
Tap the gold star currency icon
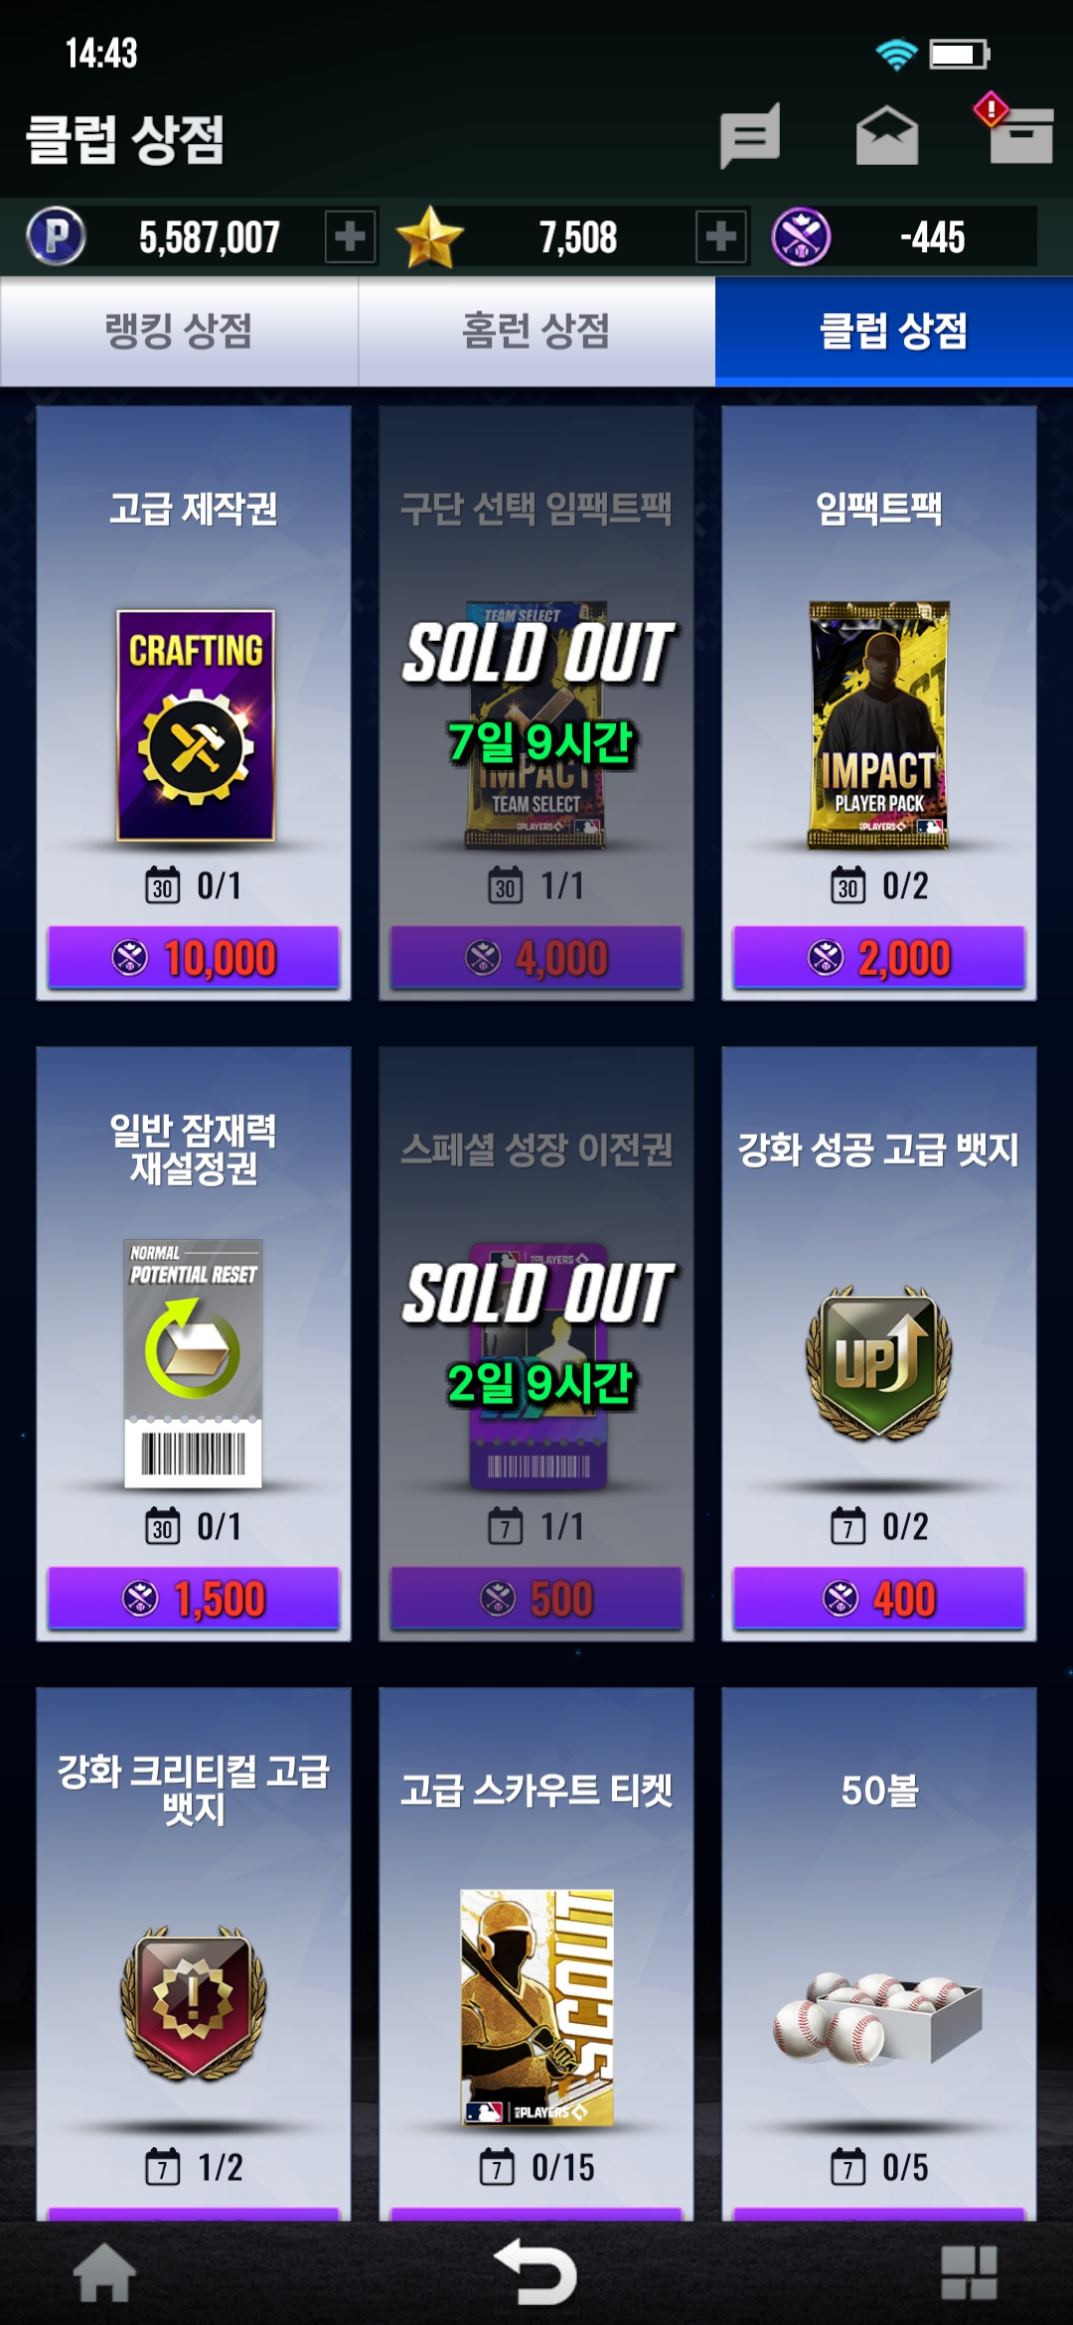tap(429, 236)
